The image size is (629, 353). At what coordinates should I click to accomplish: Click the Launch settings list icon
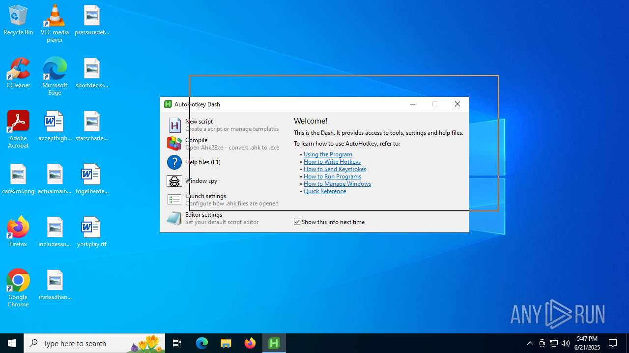point(174,200)
